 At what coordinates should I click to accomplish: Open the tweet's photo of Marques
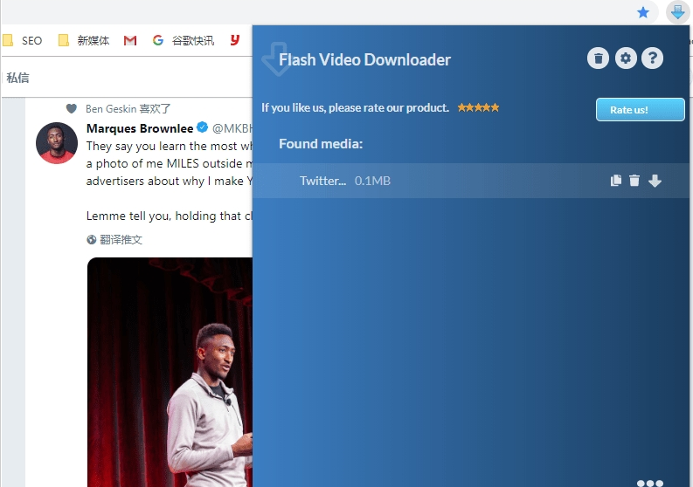pyautogui.click(x=170, y=375)
